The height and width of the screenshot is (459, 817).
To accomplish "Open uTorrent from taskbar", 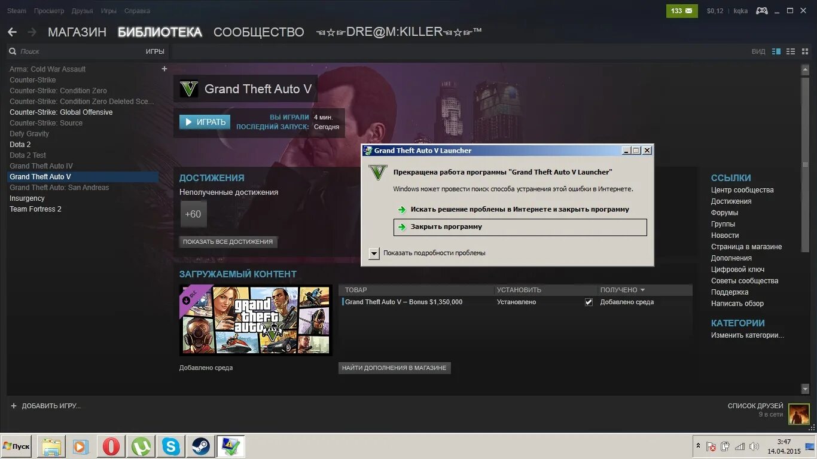I will (x=141, y=446).
